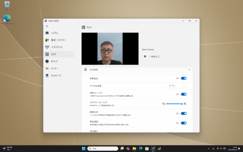This screenshot has height=152, width=243.
Task: Go to 入力デバイス in sidebar
Action: (x=59, y=47)
